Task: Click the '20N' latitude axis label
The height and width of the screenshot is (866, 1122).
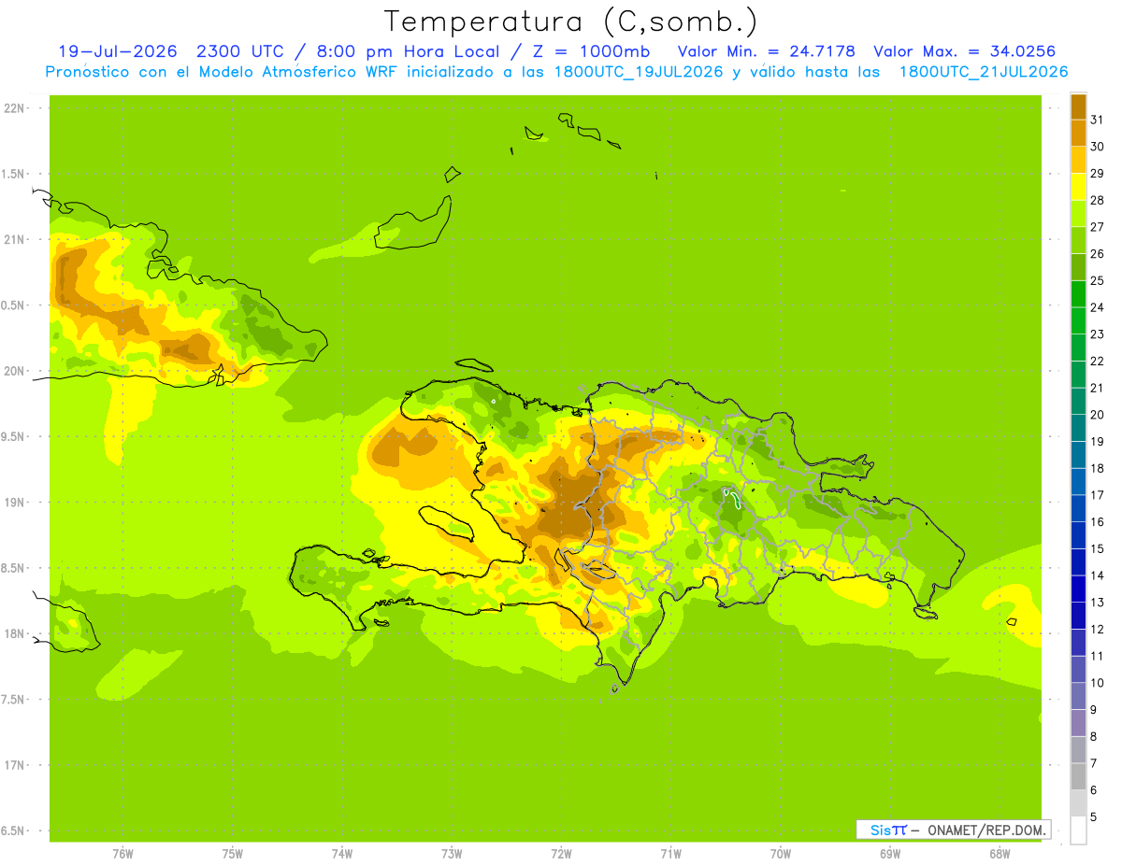Action: click(x=14, y=371)
